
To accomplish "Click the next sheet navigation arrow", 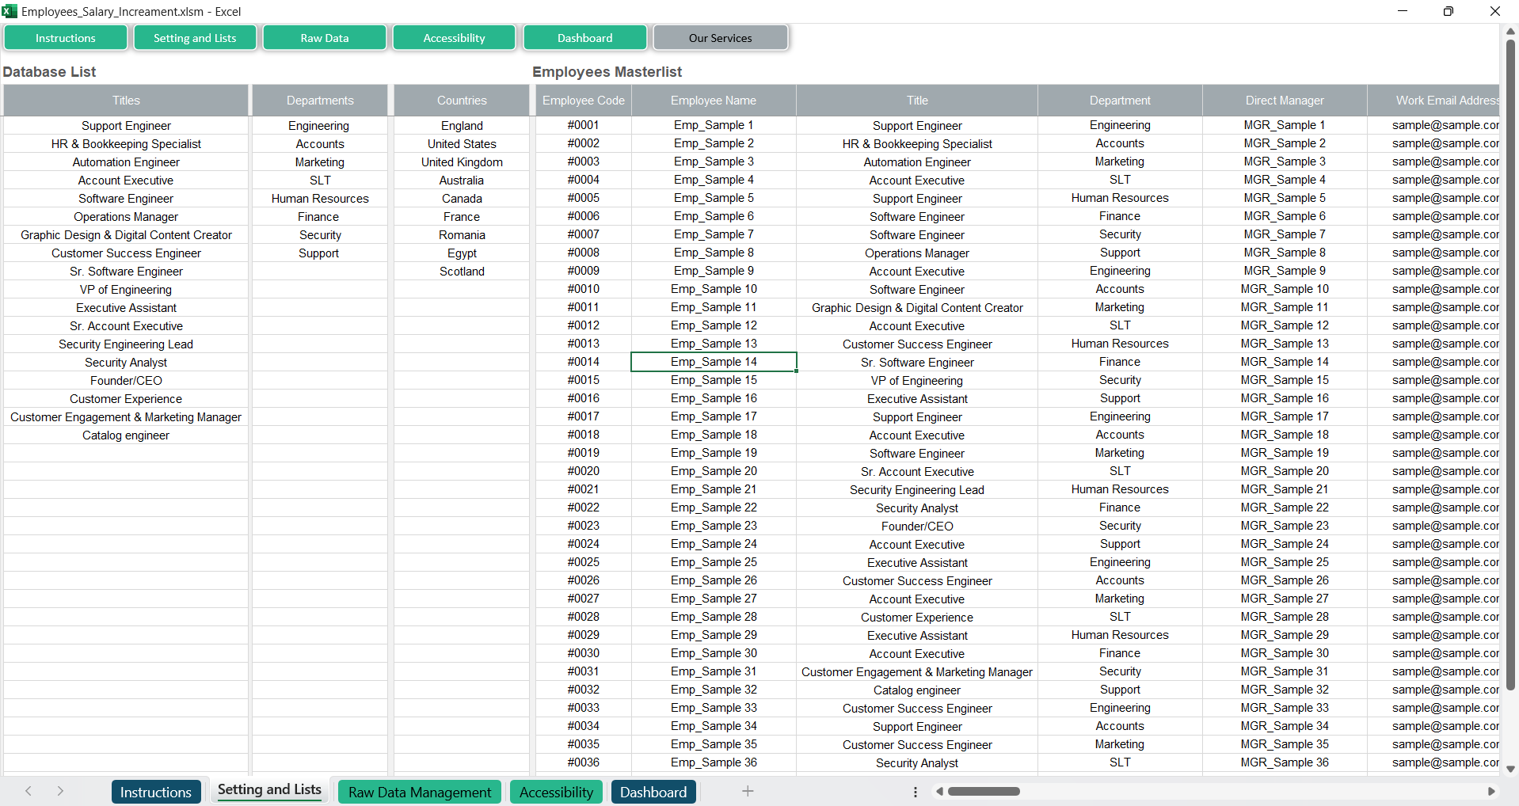I will [x=60, y=791].
